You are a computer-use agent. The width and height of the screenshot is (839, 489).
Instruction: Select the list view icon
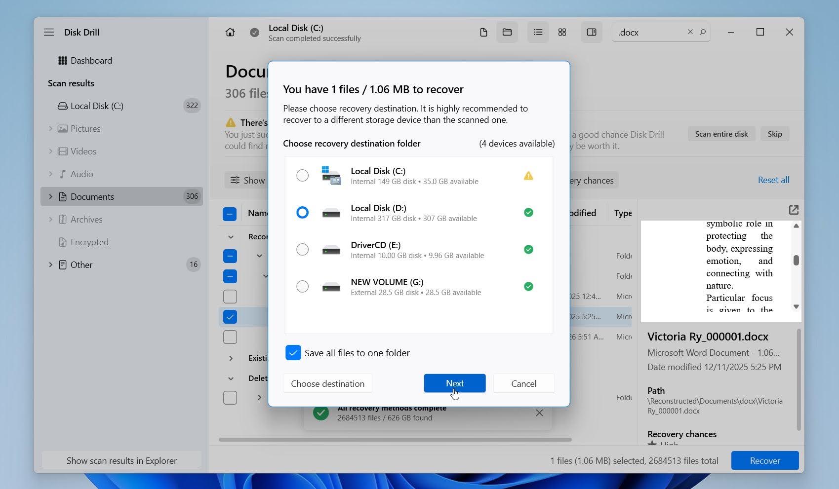click(538, 32)
